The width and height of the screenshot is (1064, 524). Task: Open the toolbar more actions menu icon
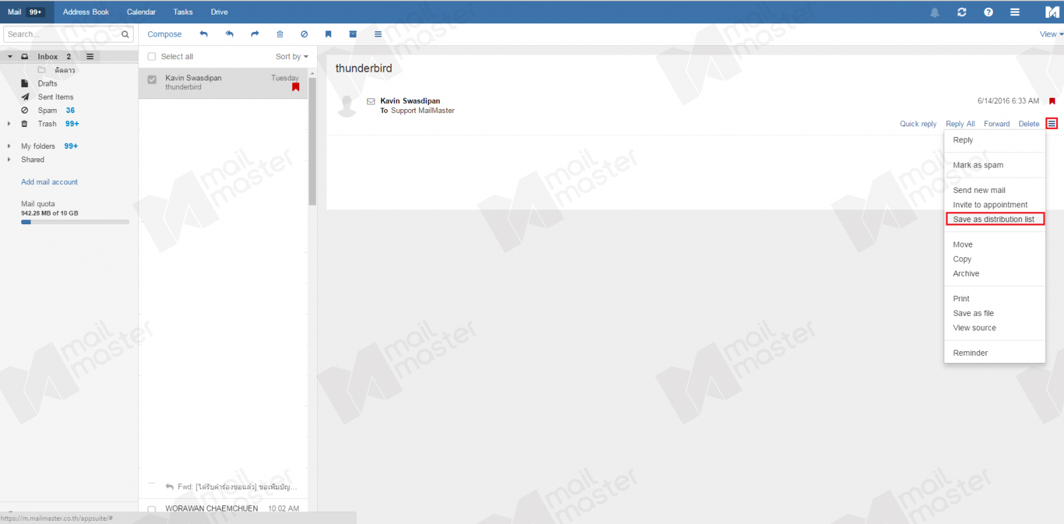[x=378, y=34]
